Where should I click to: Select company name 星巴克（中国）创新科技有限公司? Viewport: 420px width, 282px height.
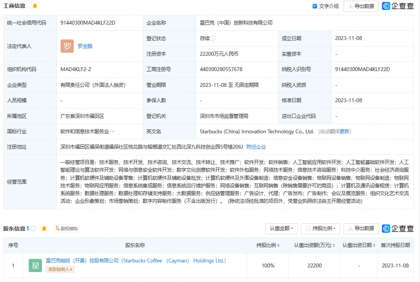point(236,23)
